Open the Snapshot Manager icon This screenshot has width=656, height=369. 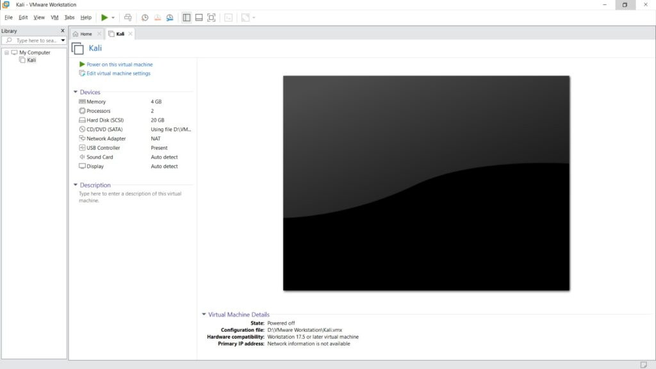point(170,17)
